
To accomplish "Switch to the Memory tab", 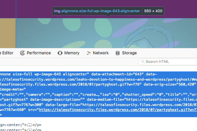I will pyautogui.click(x=69, y=53).
